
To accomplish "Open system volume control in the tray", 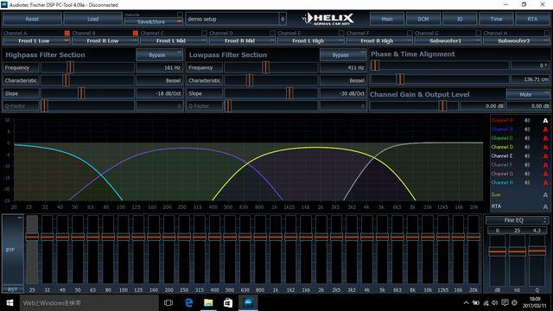I will click(495, 303).
